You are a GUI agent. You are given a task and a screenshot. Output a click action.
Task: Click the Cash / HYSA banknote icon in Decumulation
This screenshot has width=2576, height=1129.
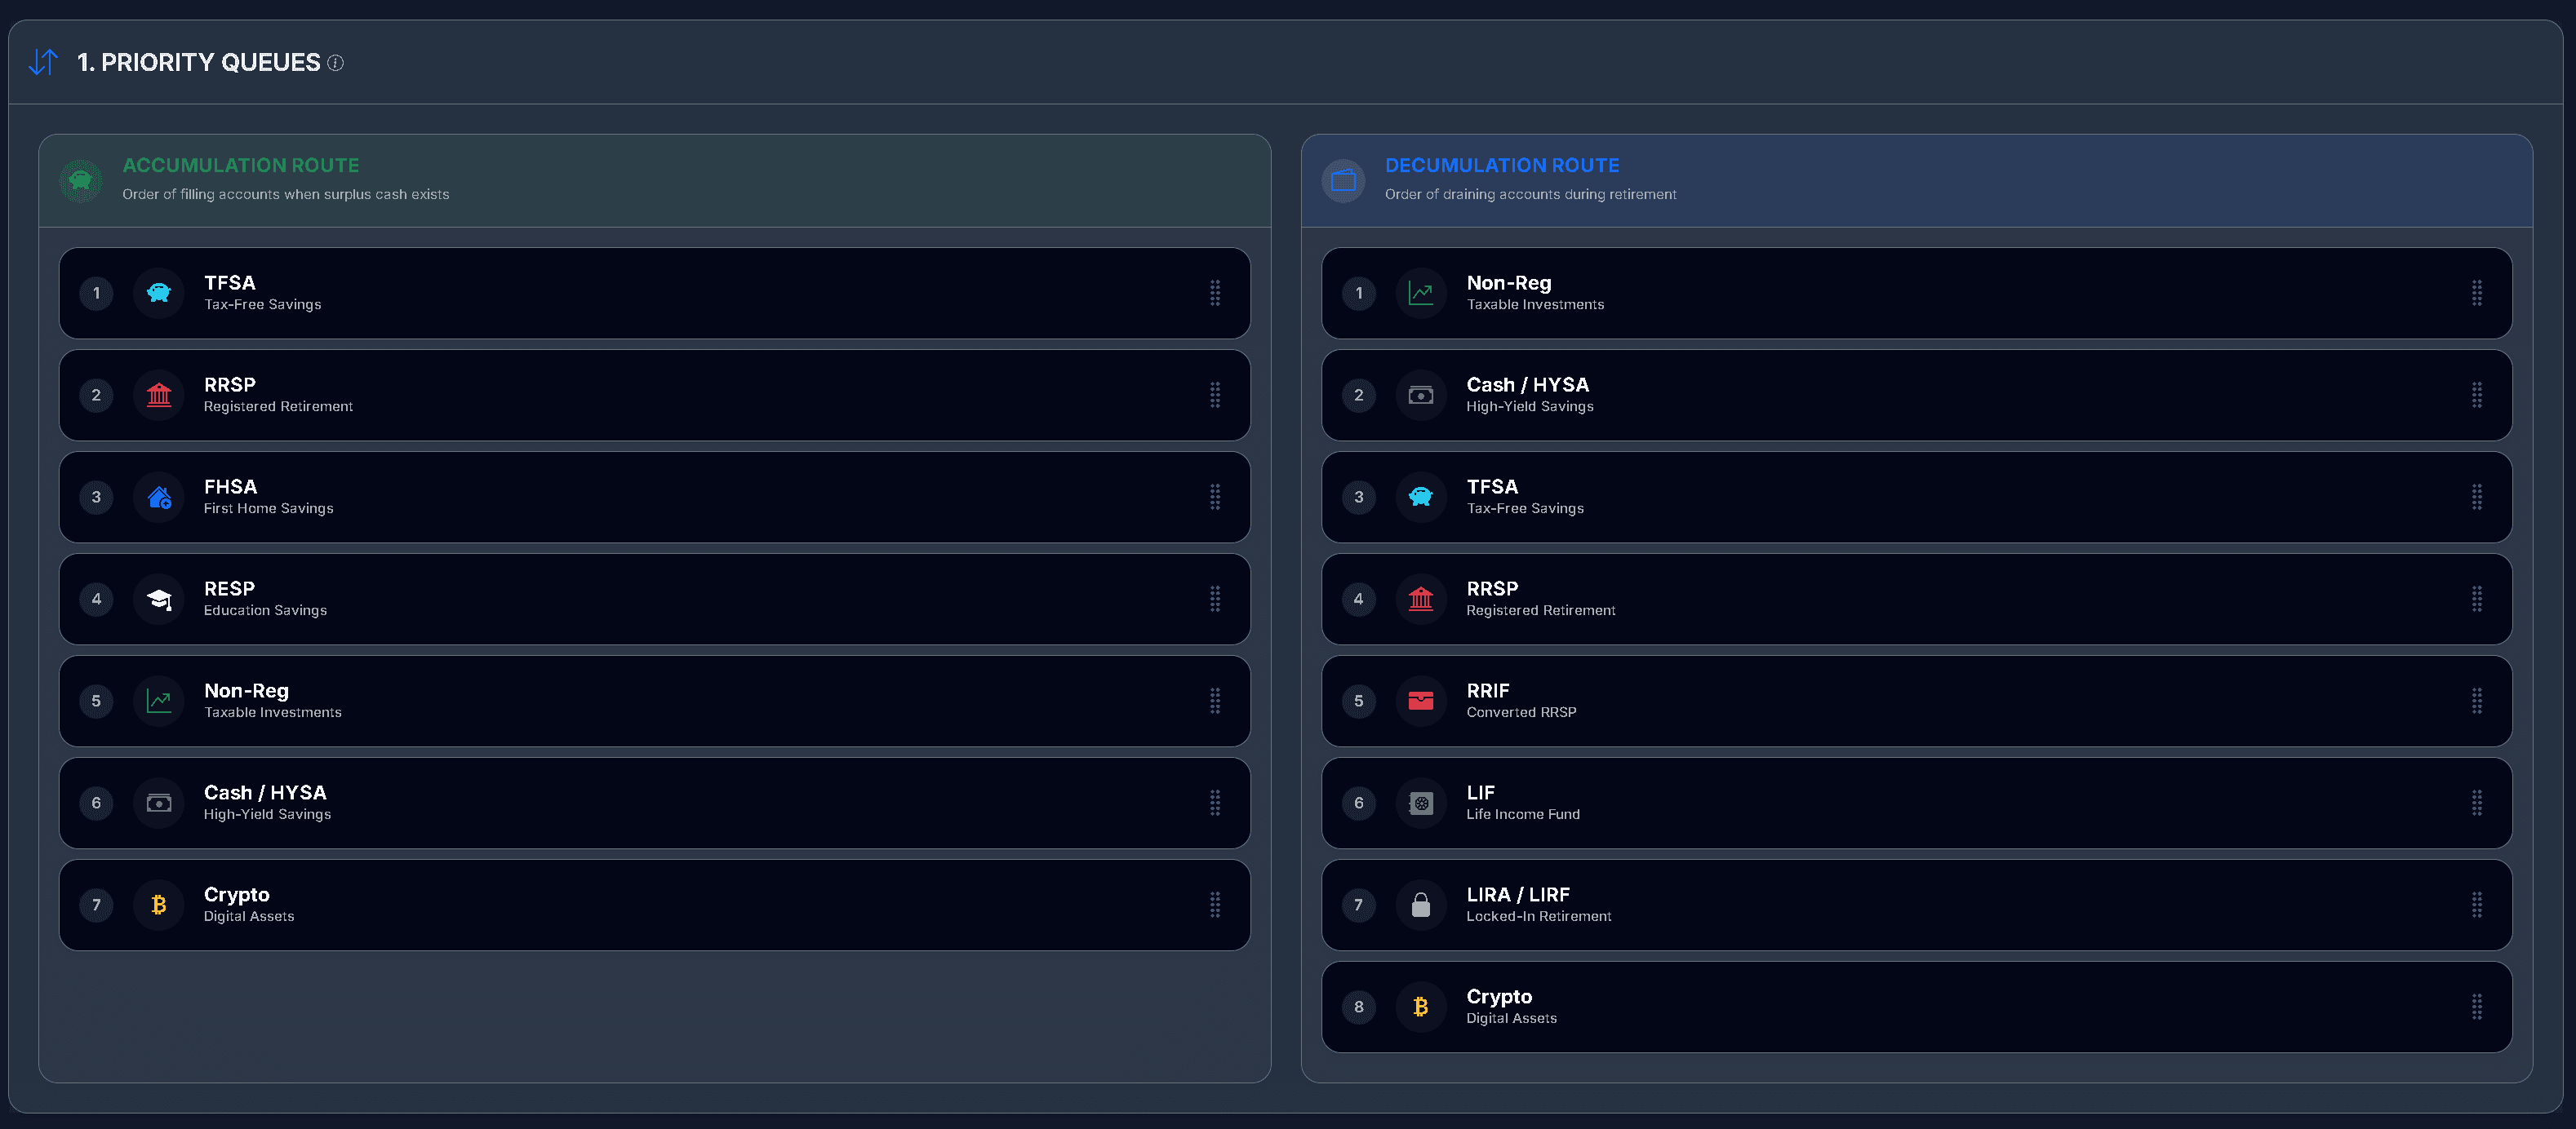1421,395
